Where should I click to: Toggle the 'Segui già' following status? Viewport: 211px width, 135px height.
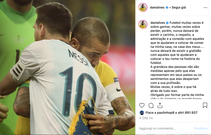coord(178,8)
